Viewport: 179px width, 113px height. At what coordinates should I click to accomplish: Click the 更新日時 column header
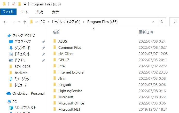(x=146, y=32)
